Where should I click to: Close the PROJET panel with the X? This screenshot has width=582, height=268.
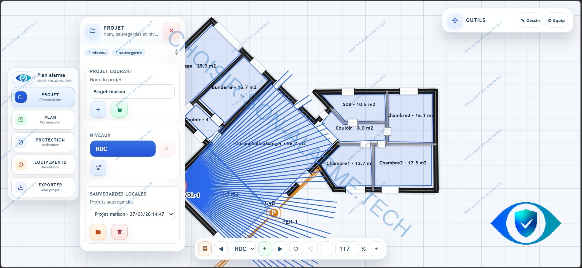tap(171, 31)
